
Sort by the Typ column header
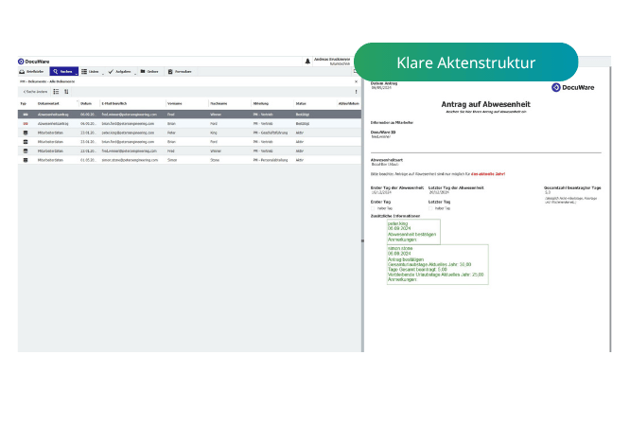coord(24,104)
